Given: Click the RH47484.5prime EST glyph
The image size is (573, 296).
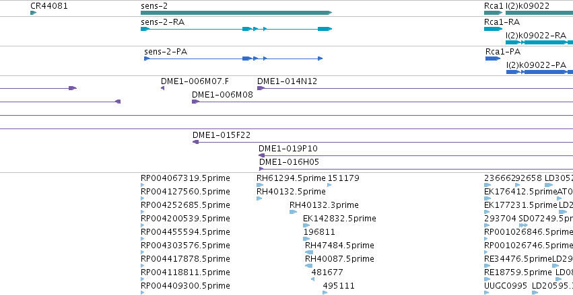Looking at the screenshot, I should (309, 252).
